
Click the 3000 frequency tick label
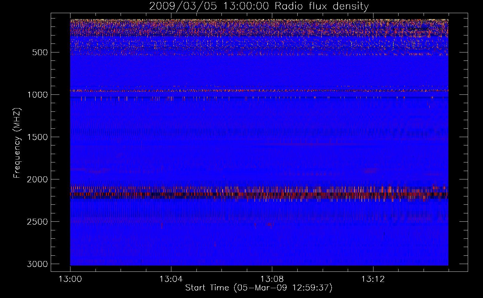click(x=37, y=264)
